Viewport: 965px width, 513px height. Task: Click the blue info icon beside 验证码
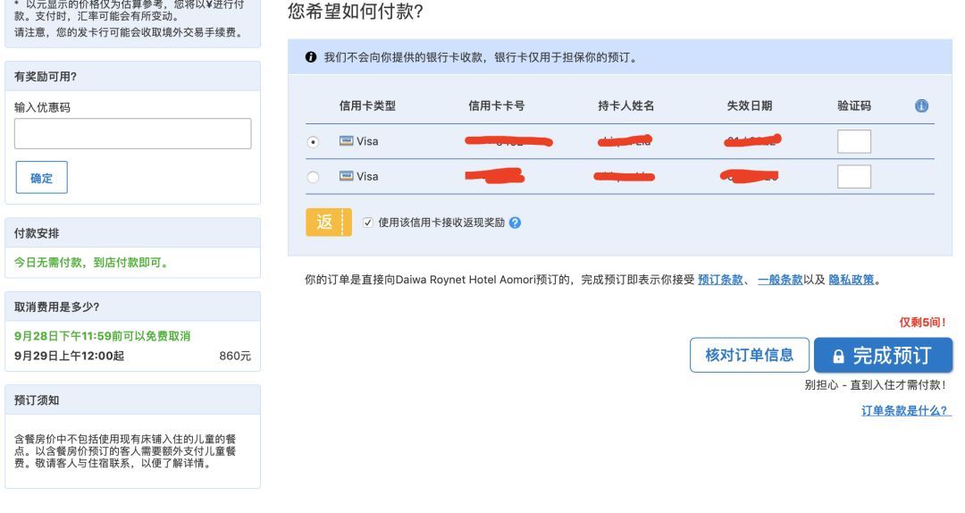click(x=921, y=105)
